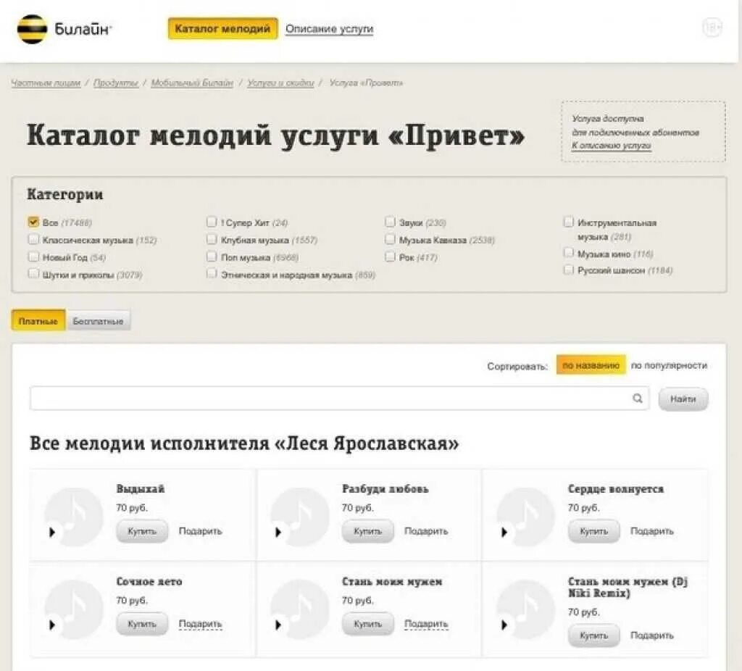
Task: Gift the melody «Сердце волнуется»
Action: (652, 531)
